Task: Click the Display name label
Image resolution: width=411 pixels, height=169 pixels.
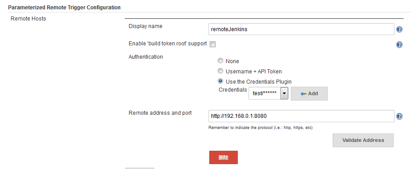Action: [x=146, y=26]
